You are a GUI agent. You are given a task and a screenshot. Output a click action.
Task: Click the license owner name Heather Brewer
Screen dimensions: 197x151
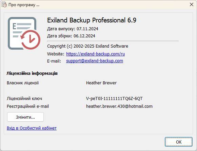[101, 83]
